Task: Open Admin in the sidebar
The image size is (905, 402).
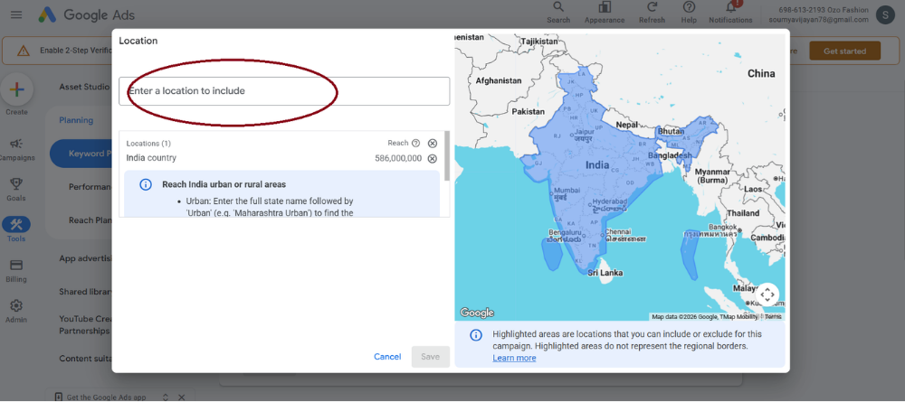Action: (16, 311)
